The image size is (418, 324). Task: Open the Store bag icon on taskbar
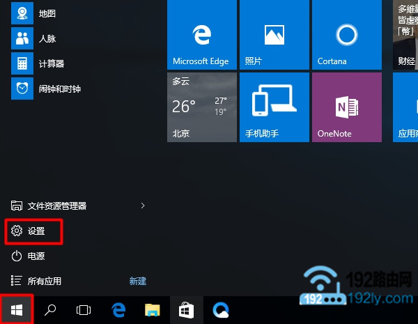tap(186, 310)
